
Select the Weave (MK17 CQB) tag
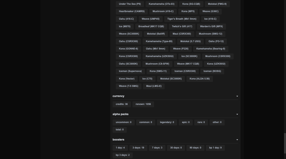(188, 64)
